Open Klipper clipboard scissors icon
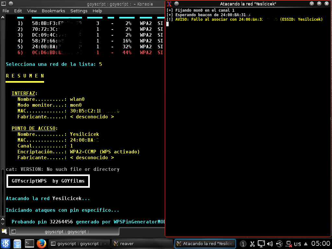 pos(252,244)
